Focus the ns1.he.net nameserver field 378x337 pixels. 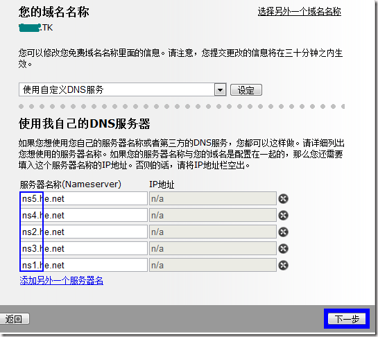pyautogui.click(x=83, y=265)
